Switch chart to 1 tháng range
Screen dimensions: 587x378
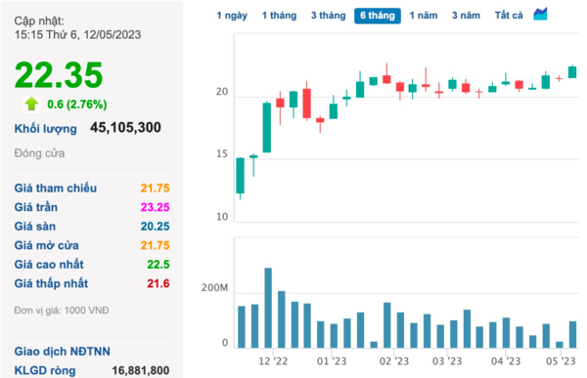click(x=279, y=16)
